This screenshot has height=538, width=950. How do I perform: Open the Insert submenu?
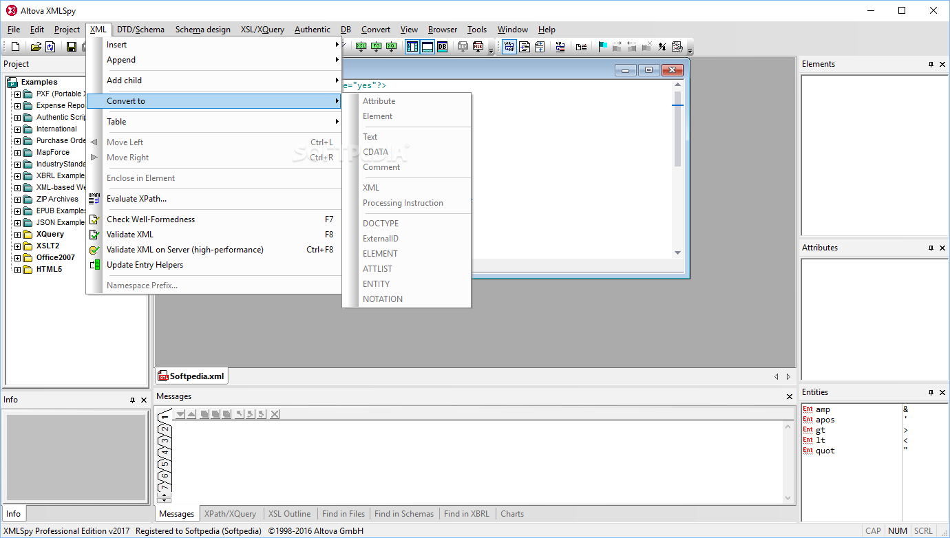(214, 45)
